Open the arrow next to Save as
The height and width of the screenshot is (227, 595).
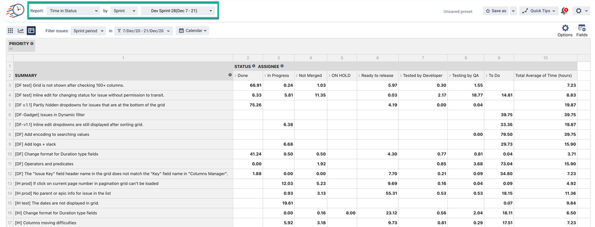[513, 11]
